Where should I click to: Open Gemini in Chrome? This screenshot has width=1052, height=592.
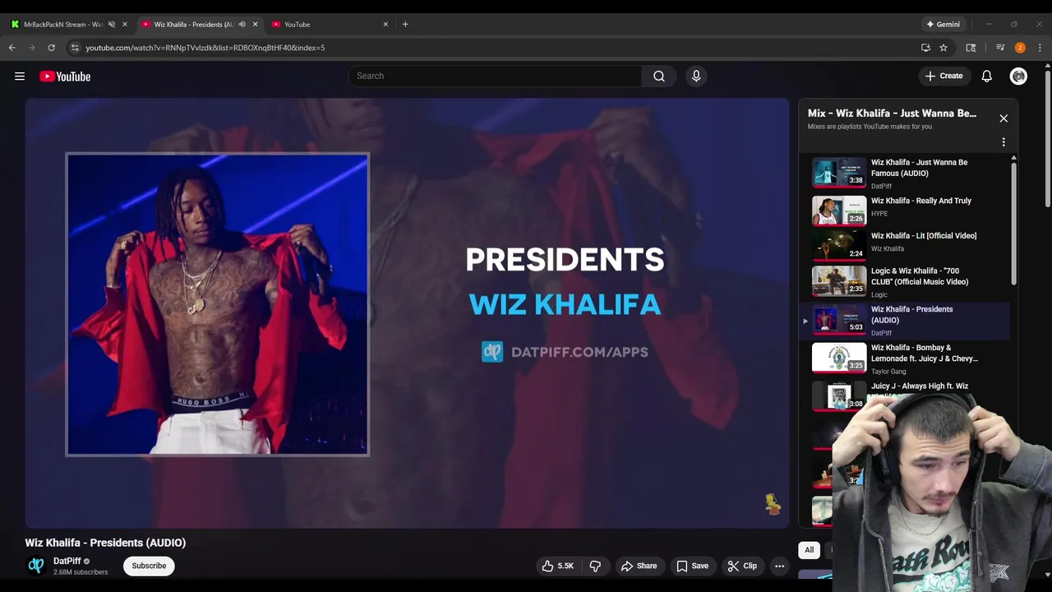click(943, 24)
